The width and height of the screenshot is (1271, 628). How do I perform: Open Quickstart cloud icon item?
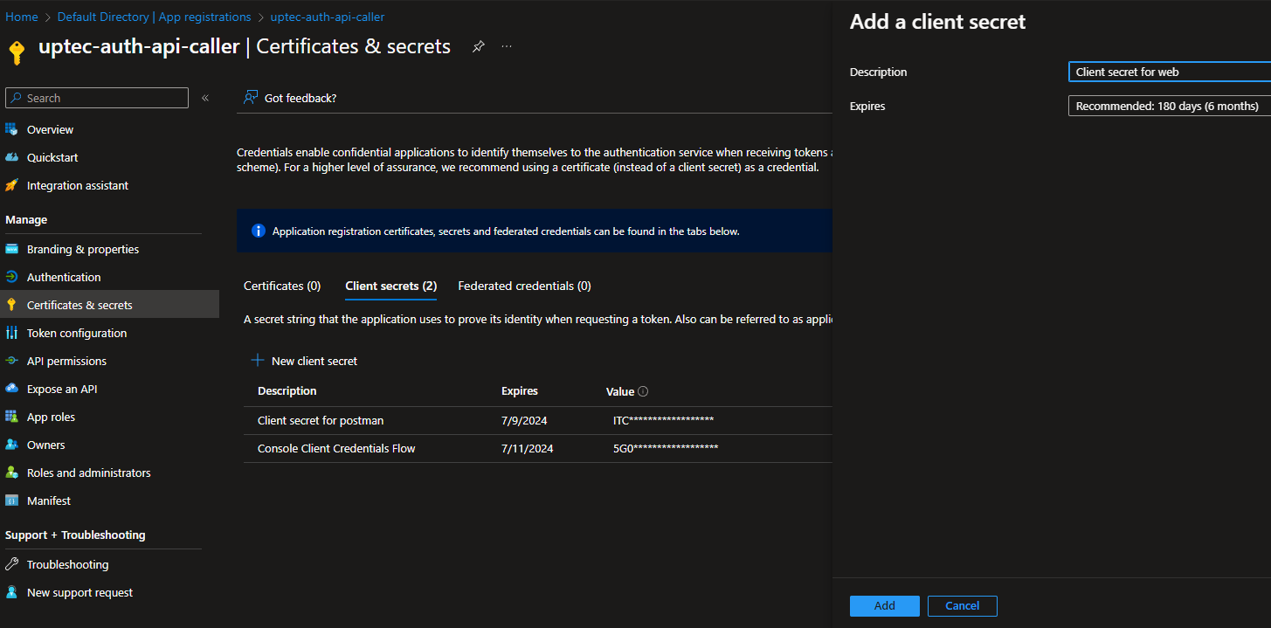[12, 157]
